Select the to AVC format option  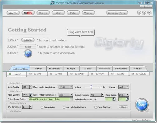pyautogui.click(x=57, y=74)
